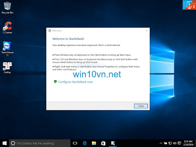The height and width of the screenshot is (147, 196).
Task: Click the text 'Your desktop experience has been improved'
Action: (x=75, y=45)
